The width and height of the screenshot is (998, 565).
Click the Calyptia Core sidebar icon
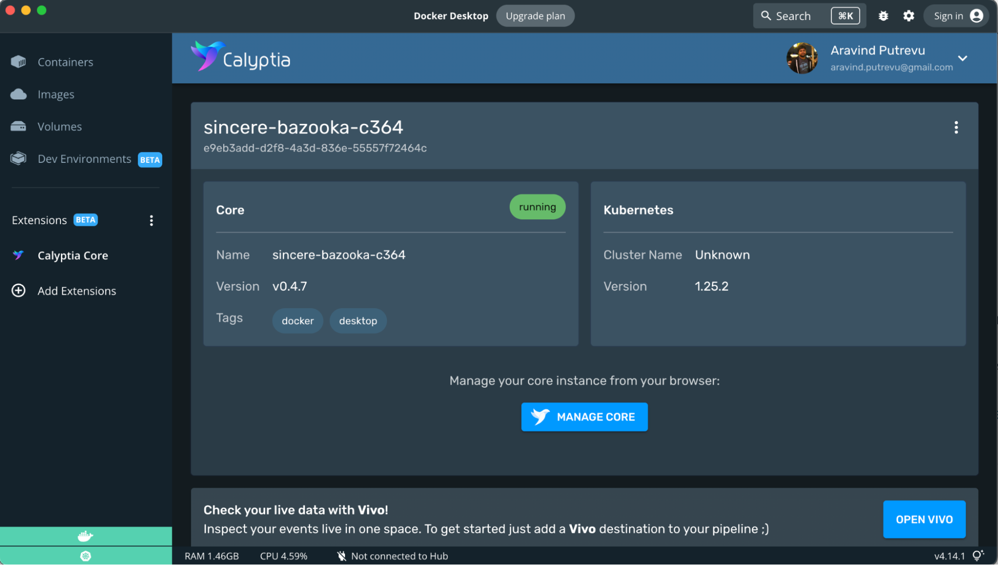point(18,254)
